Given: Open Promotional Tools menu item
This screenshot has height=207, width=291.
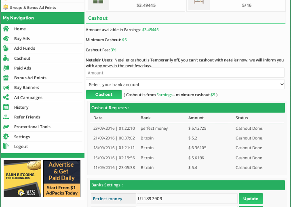Looking at the screenshot, I should pyautogui.click(x=32, y=127).
